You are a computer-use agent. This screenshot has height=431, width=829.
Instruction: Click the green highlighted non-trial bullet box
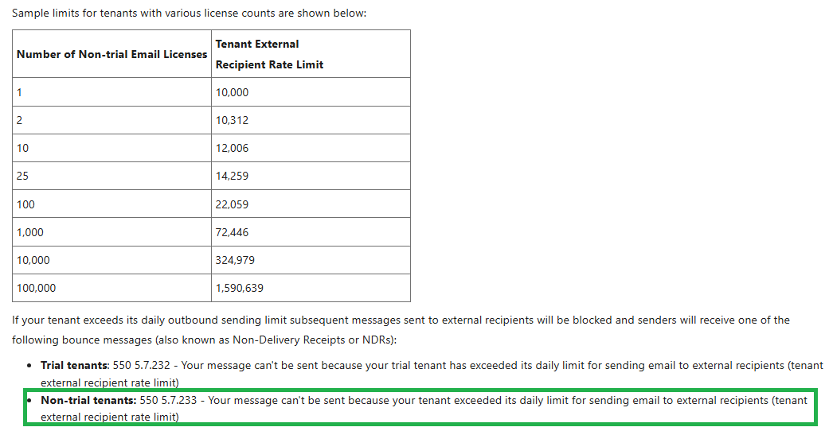pos(420,407)
